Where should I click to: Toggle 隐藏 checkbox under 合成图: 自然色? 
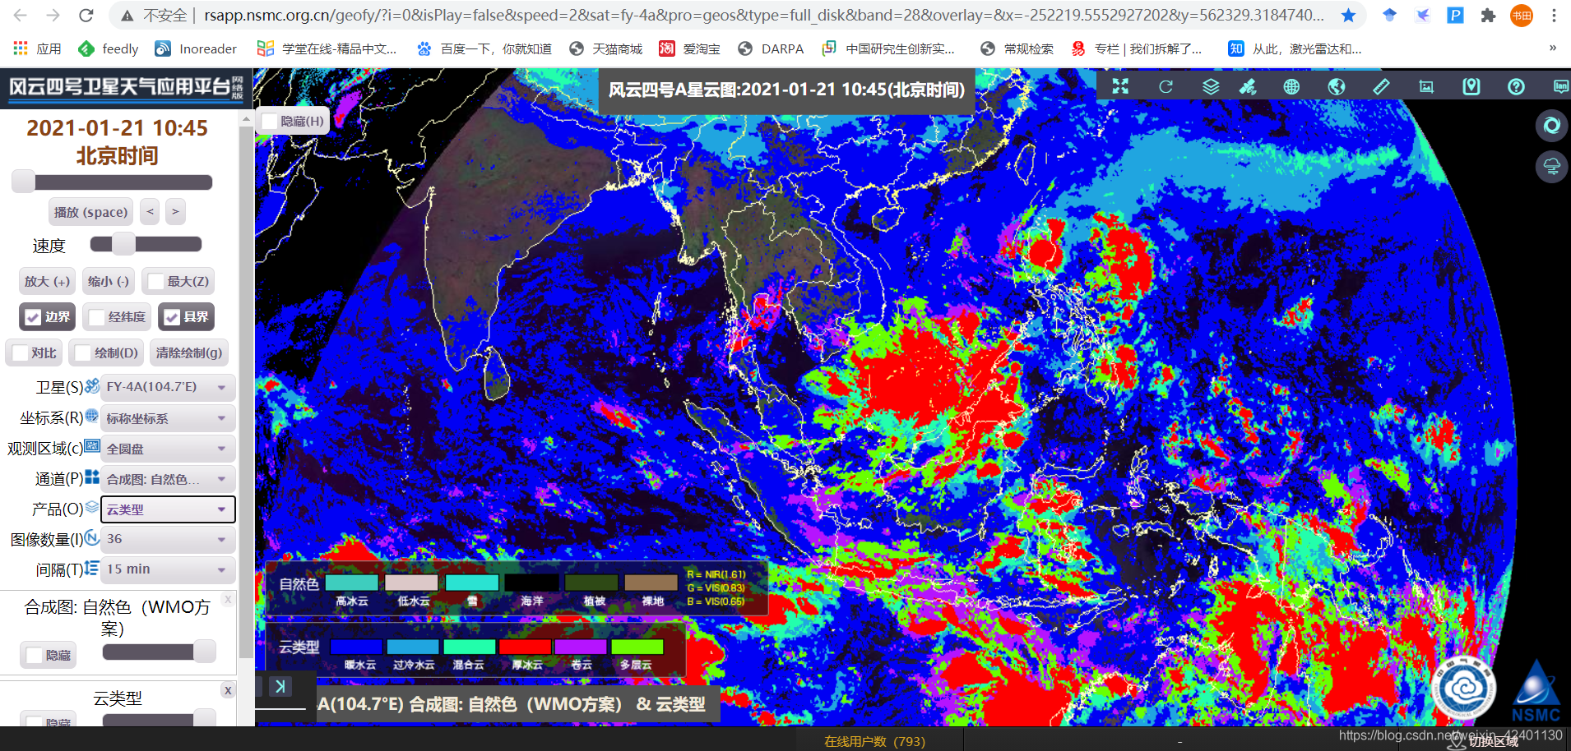pyautogui.click(x=35, y=656)
